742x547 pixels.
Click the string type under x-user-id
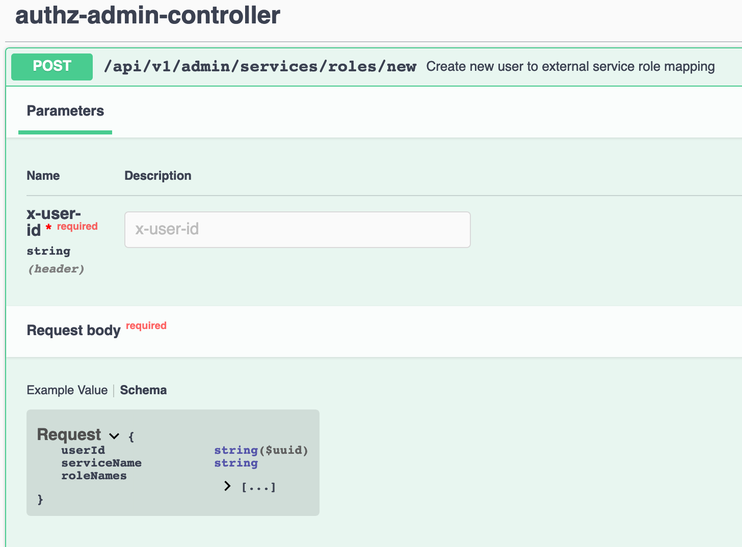point(48,251)
